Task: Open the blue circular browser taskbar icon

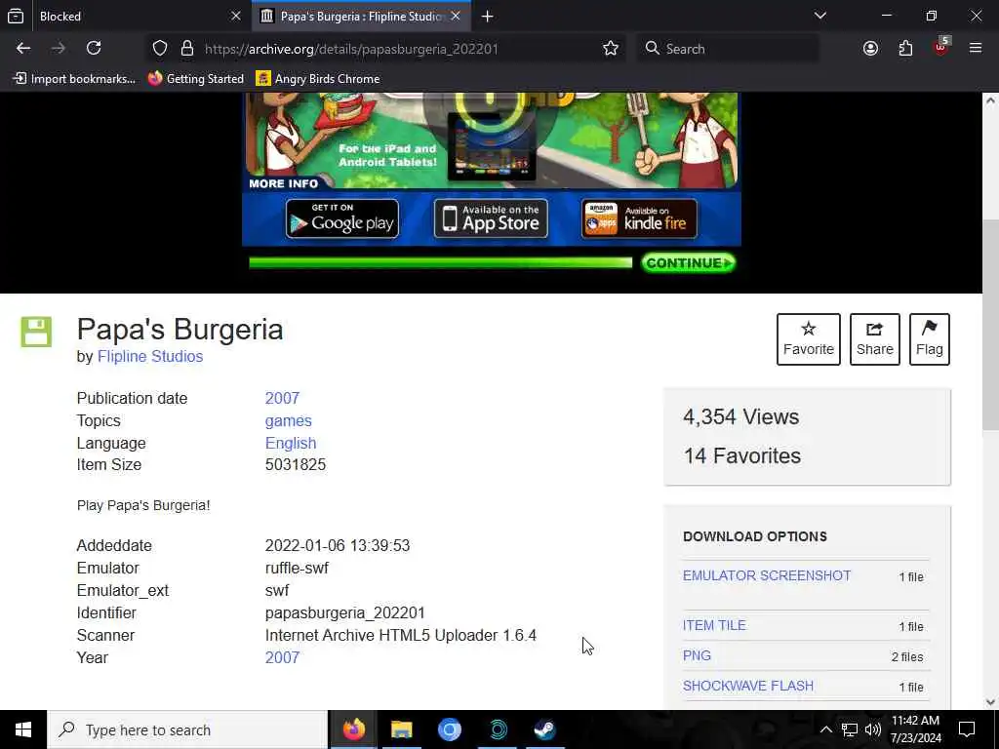Action: click(x=449, y=729)
